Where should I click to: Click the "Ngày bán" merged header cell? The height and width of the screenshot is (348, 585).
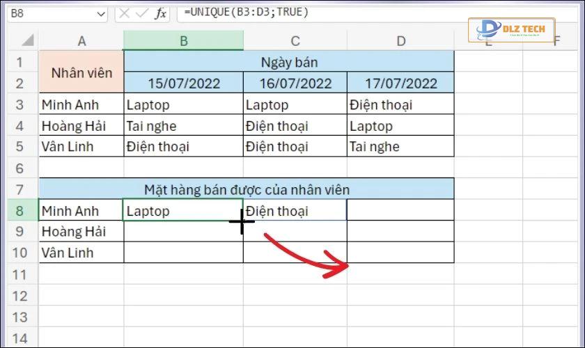point(289,61)
